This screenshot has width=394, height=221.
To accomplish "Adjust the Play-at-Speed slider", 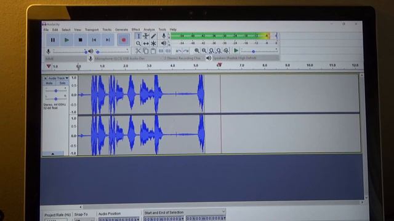I will [259, 51].
